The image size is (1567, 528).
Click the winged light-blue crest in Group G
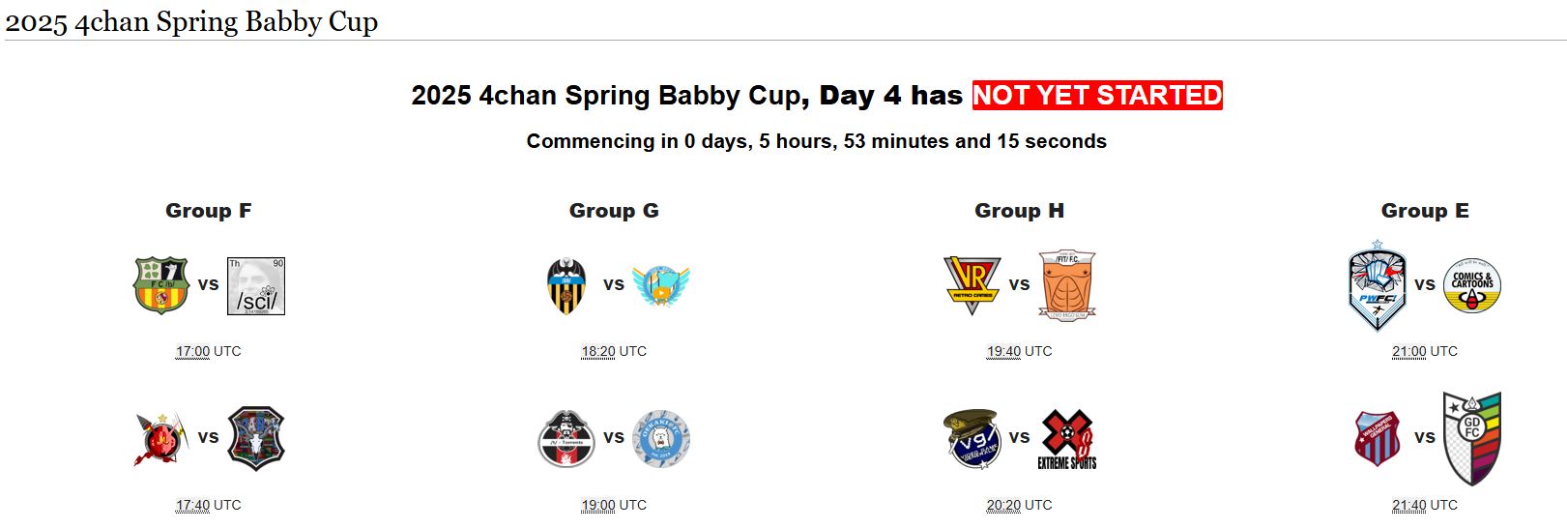(x=661, y=286)
